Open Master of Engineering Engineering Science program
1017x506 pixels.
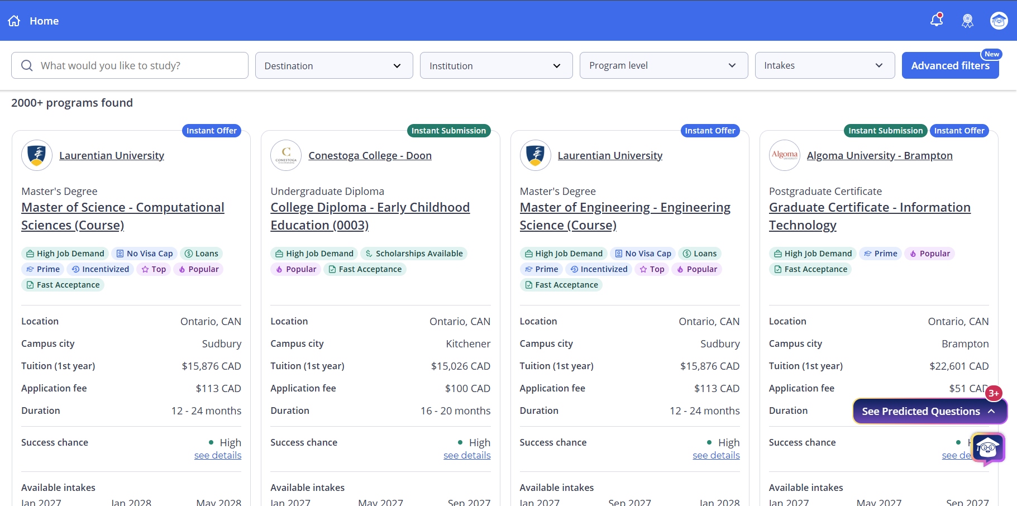coord(625,216)
